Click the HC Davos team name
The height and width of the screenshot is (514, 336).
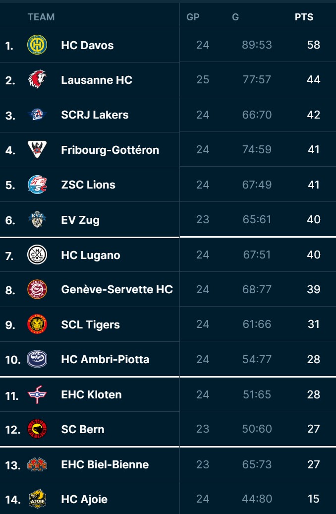(x=87, y=45)
